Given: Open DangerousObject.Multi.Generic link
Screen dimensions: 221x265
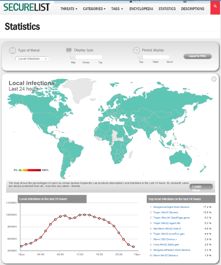Looking at the screenshot, I should (x=171, y=207).
